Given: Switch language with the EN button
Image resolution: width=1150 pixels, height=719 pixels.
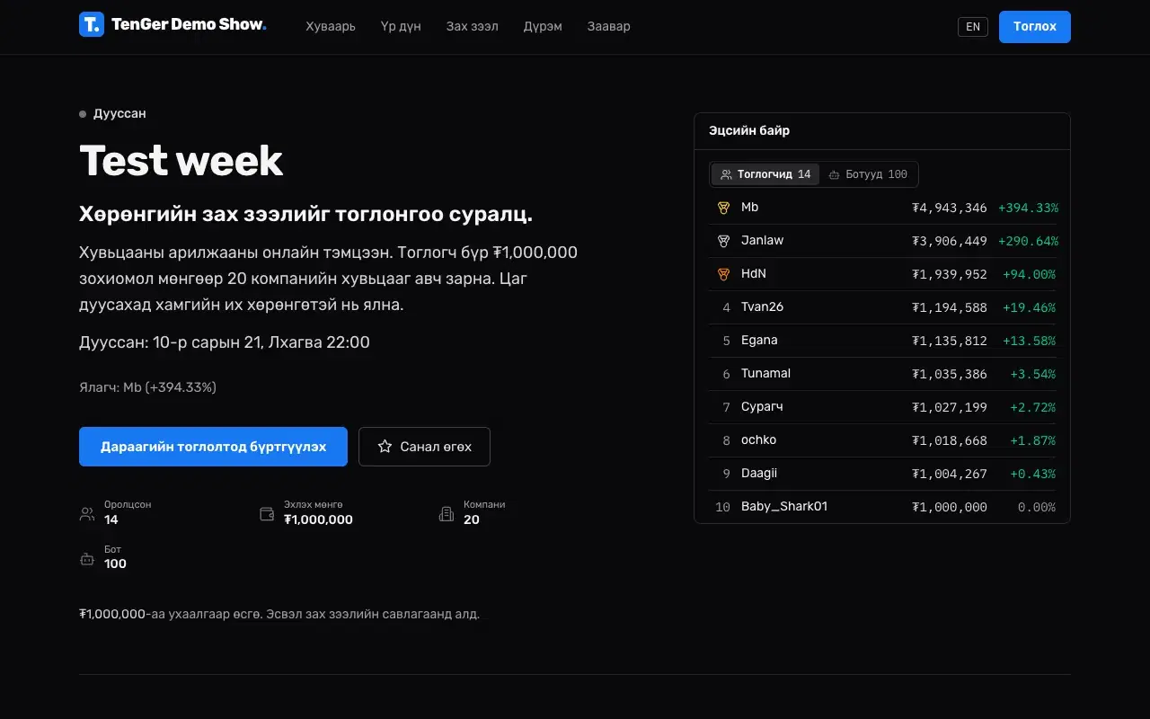Looking at the screenshot, I should click(x=973, y=27).
